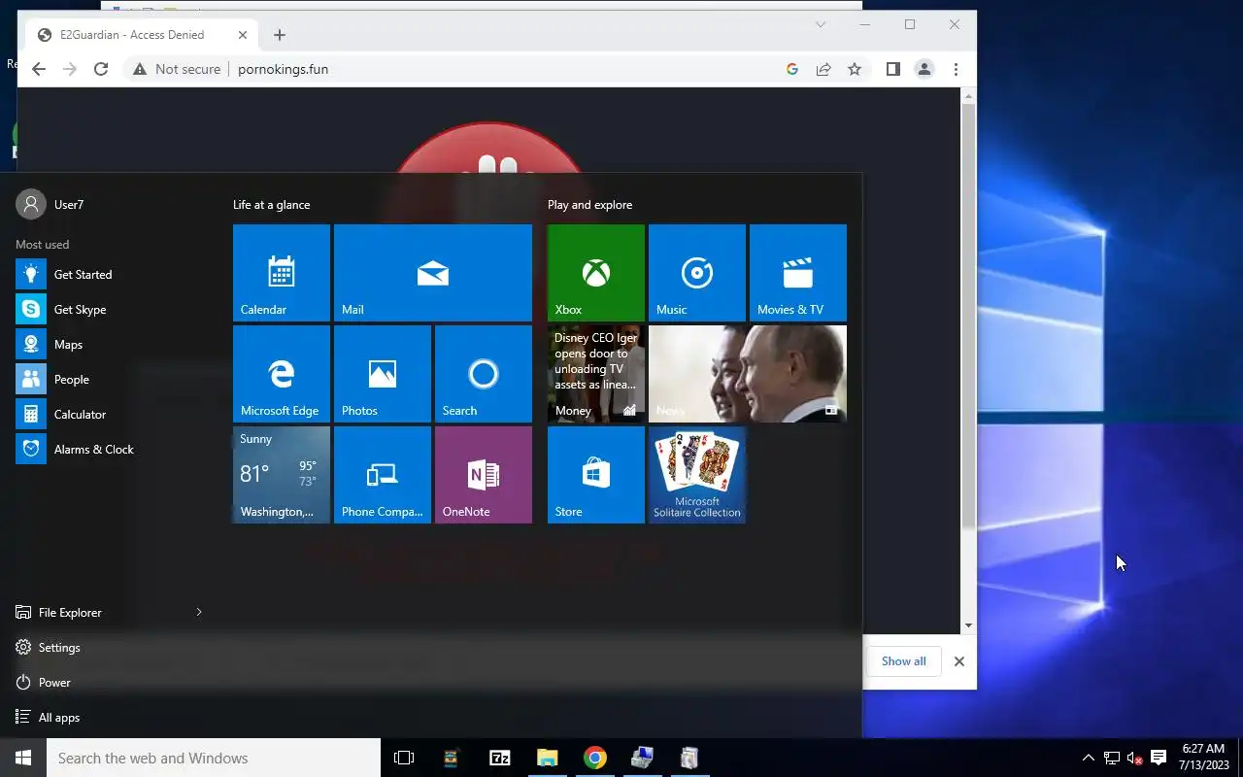
Task: Open the 7-Zip taskbar icon
Action: tap(500, 758)
